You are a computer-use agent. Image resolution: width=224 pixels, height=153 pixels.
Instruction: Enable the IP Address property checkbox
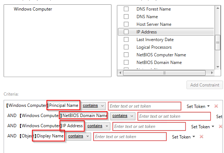click(x=126, y=32)
